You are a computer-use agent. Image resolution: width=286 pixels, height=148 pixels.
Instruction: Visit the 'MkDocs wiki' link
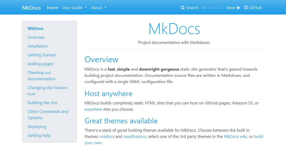[235, 137]
